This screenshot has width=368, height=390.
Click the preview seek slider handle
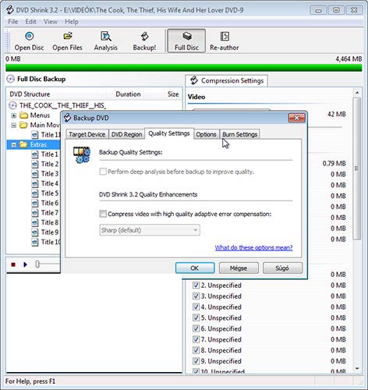[x=37, y=264]
